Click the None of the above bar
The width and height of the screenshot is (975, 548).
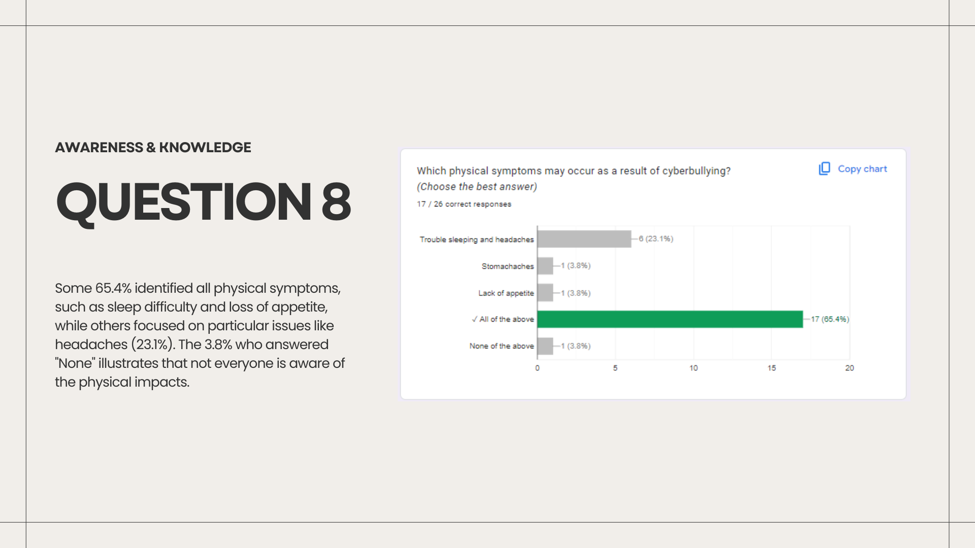pyautogui.click(x=545, y=346)
